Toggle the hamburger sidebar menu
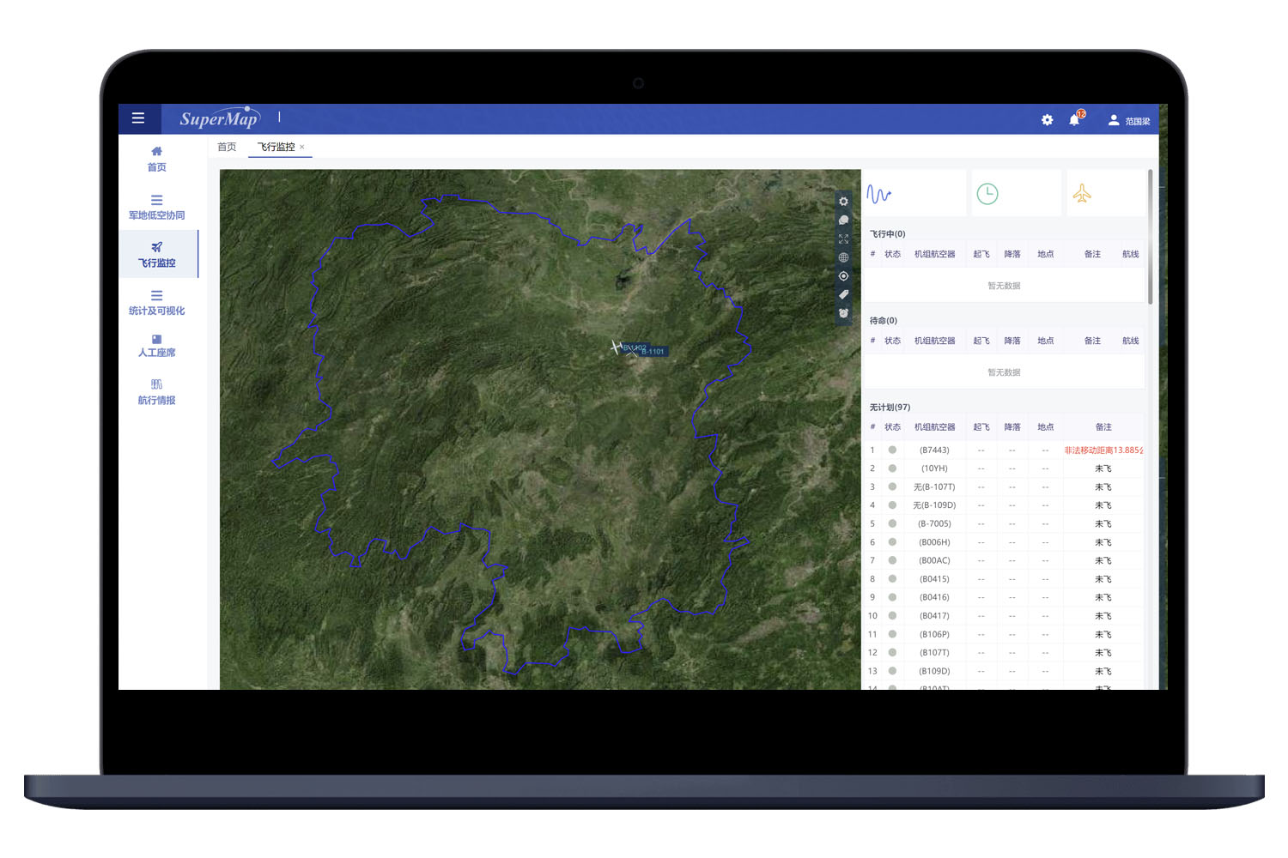The width and height of the screenshot is (1288, 858). (x=137, y=118)
